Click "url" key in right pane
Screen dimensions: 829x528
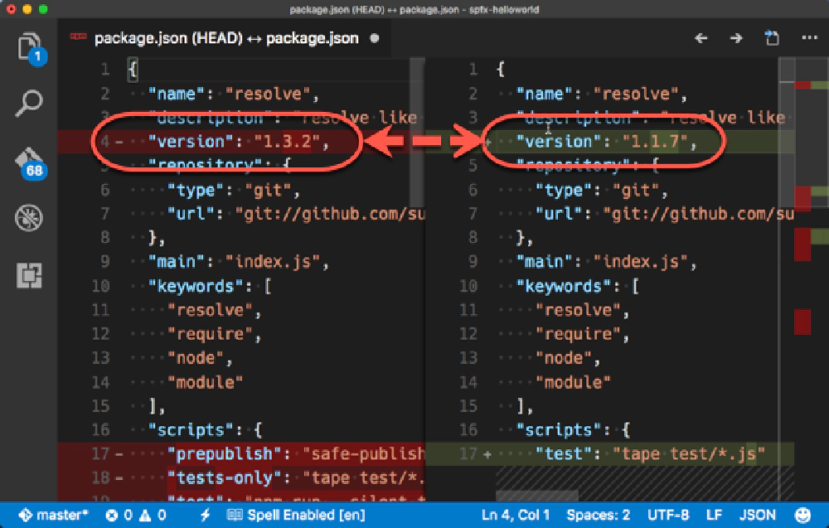coord(559,214)
